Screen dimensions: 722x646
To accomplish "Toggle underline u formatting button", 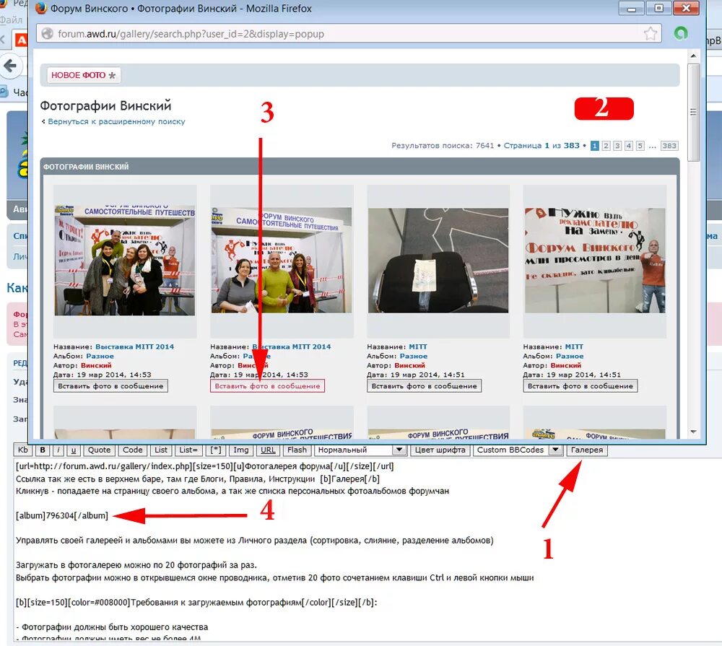I will click(73, 450).
